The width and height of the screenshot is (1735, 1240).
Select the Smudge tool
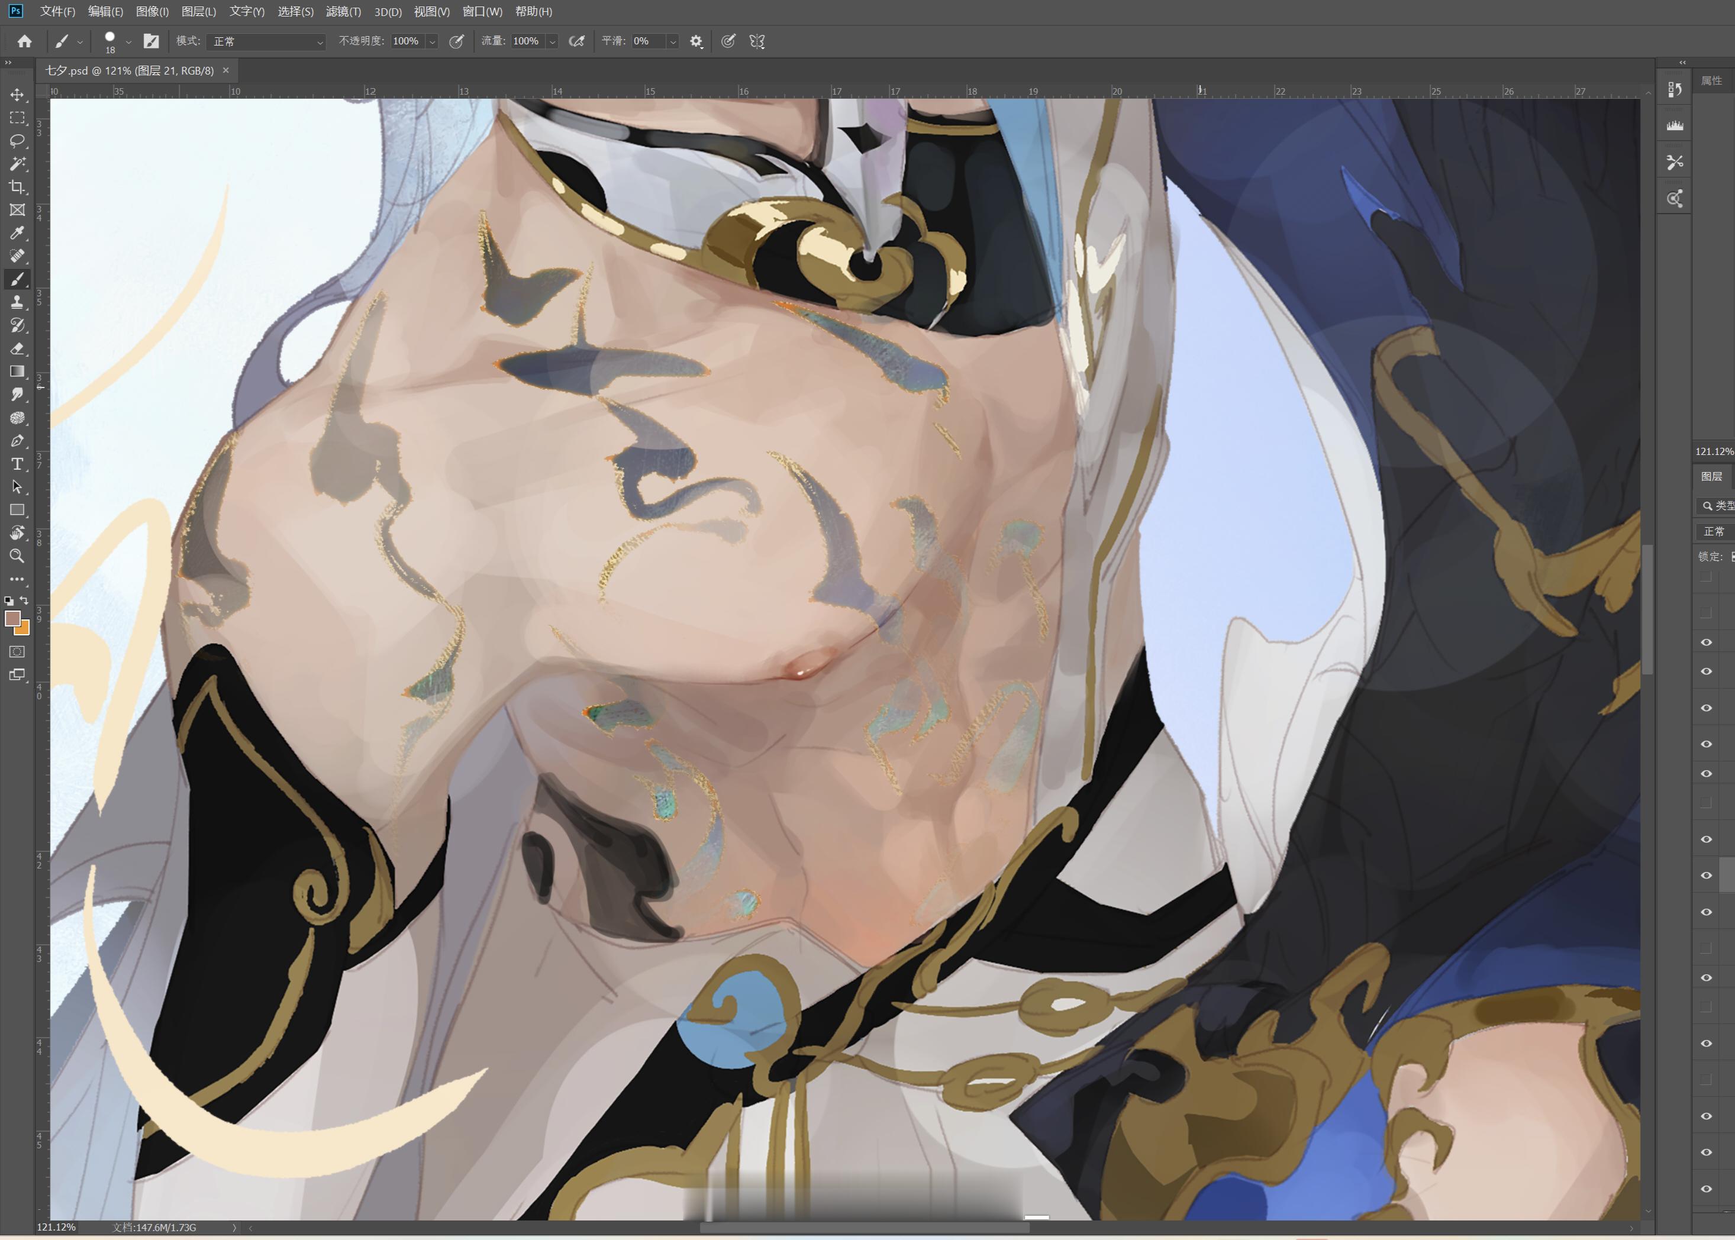17,394
